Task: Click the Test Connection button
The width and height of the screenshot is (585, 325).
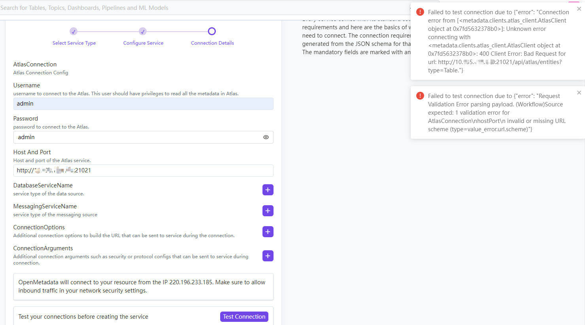Action: (244, 316)
